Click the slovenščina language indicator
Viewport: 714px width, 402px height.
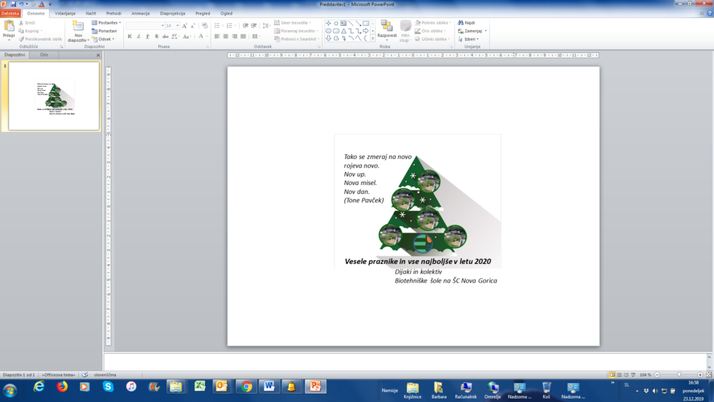105,375
